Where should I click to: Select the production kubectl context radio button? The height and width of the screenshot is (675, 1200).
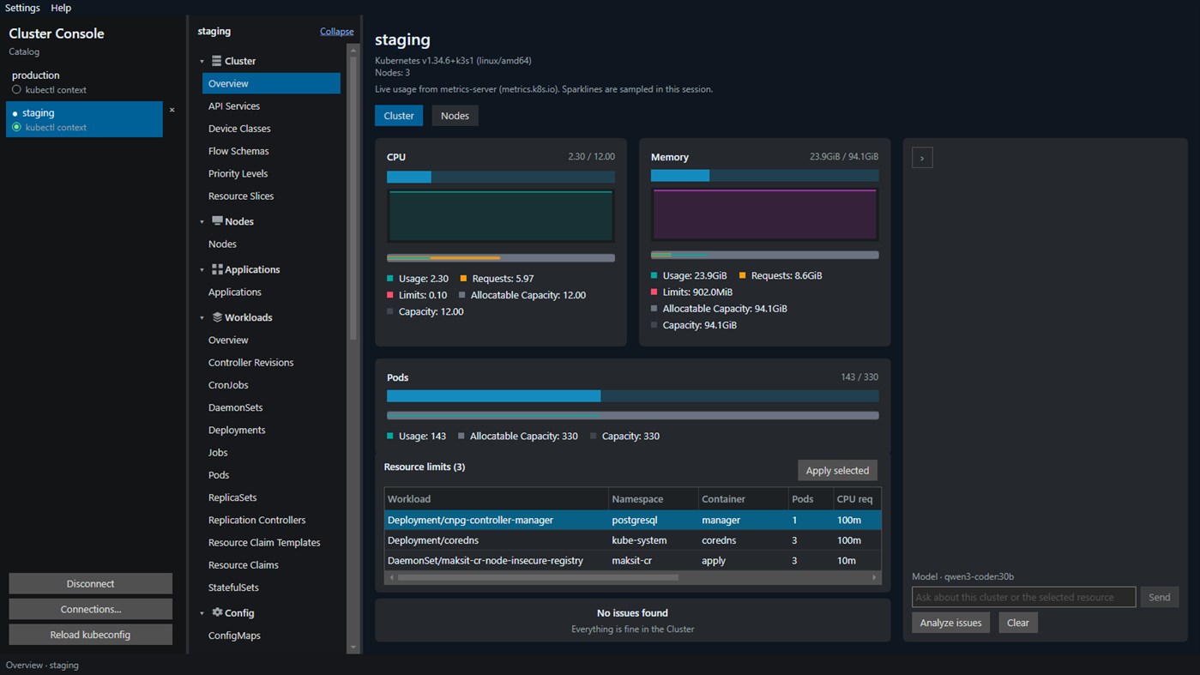(x=16, y=89)
